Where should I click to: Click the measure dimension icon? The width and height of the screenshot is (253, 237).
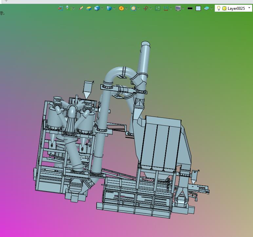pyautogui.click(x=166, y=8)
